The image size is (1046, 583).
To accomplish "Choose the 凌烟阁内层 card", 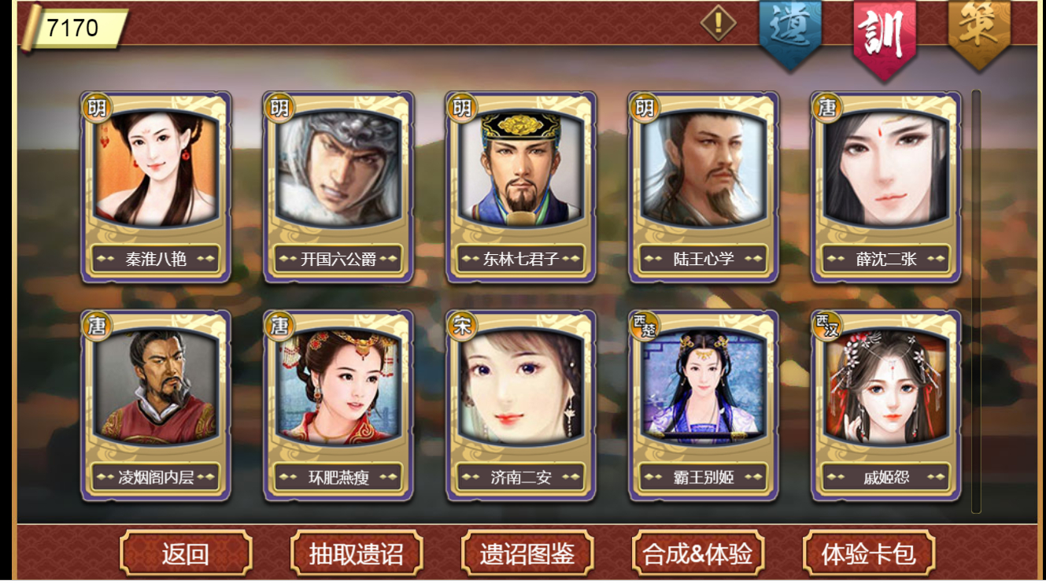I will click(x=156, y=406).
